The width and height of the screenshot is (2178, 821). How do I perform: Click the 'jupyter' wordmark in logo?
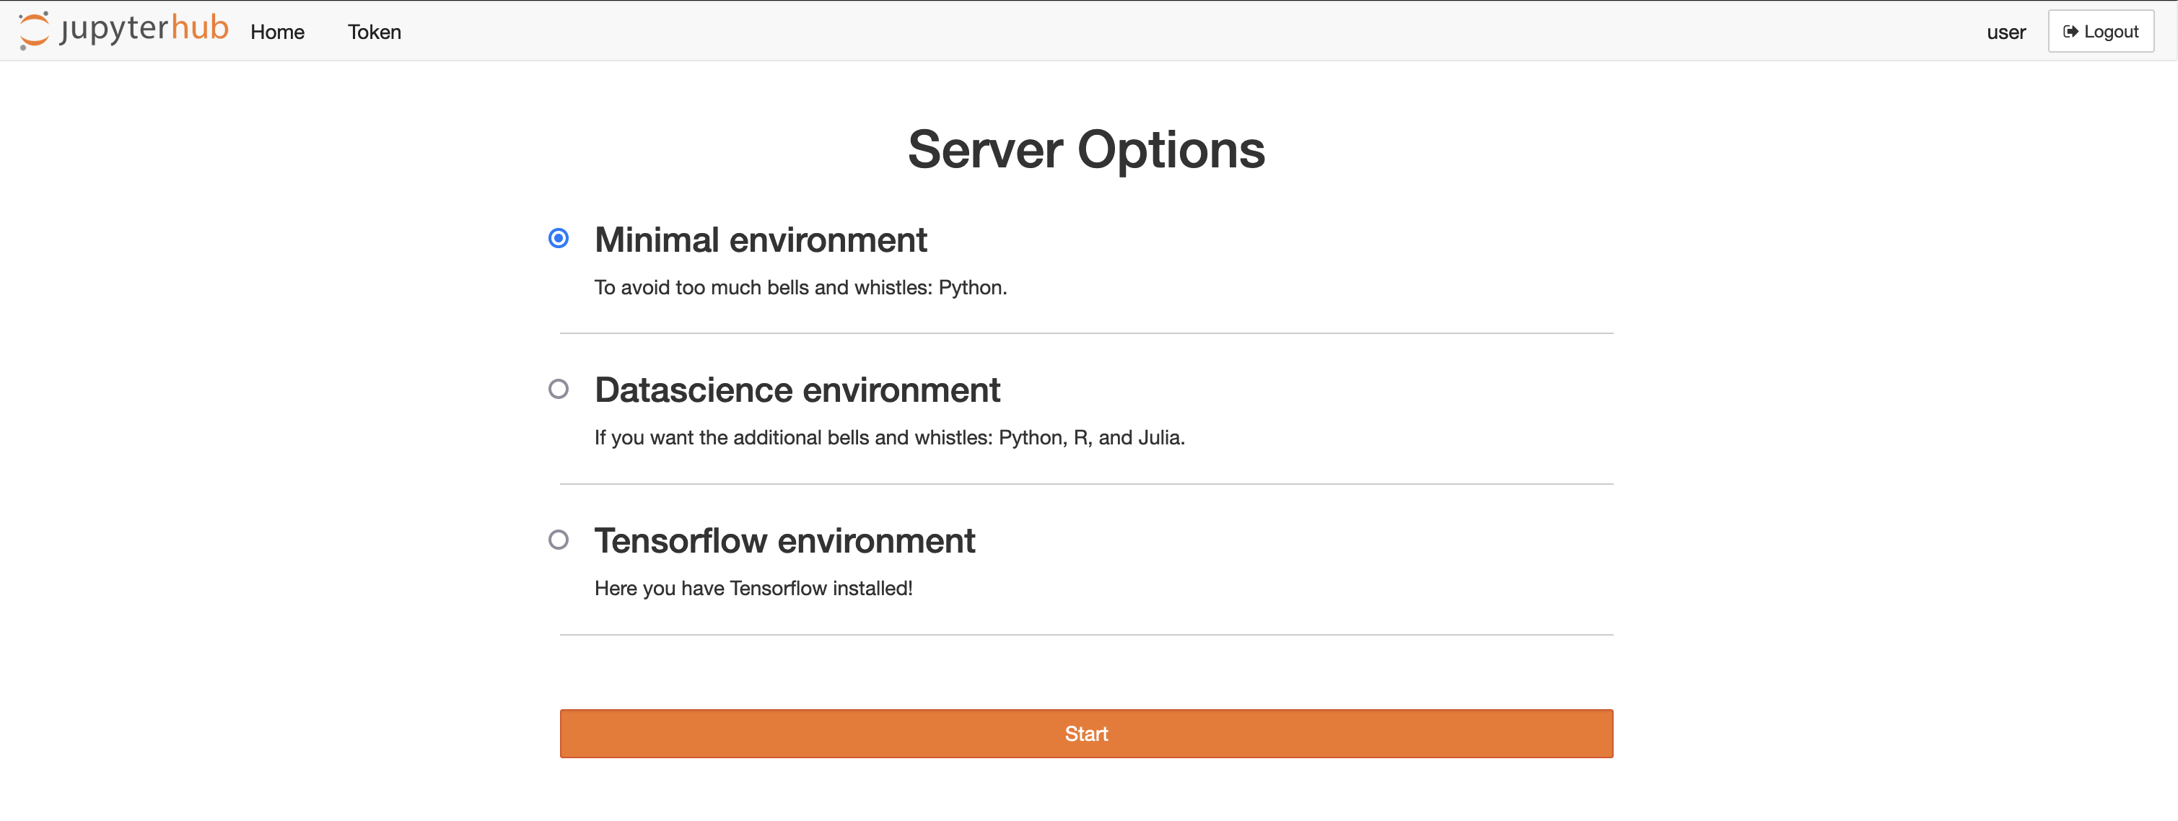click(114, 30)
